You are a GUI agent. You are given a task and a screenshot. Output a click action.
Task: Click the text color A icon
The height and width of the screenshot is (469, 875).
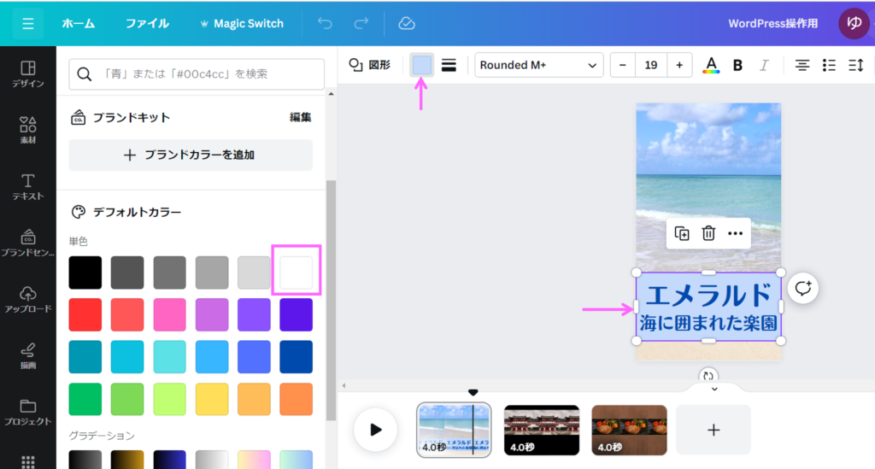[x=710, y=65]
